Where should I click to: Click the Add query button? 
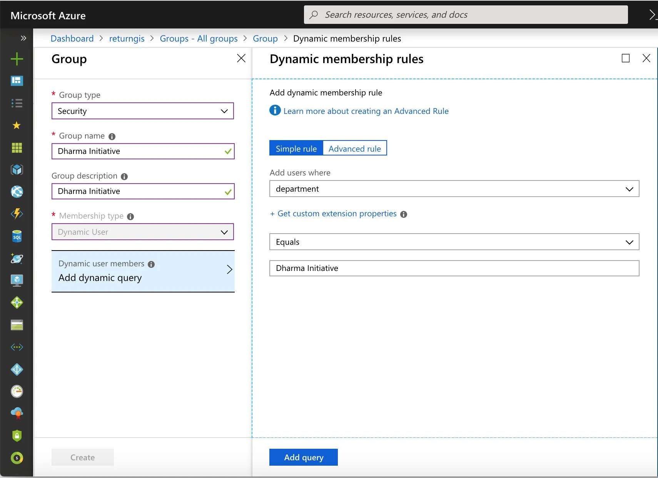tap(304, 457)
